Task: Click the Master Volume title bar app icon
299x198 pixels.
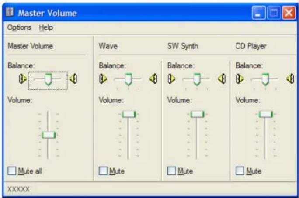Action: (10, 12)
